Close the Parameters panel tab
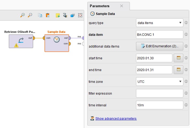190x128 pixels. point(122,6)
